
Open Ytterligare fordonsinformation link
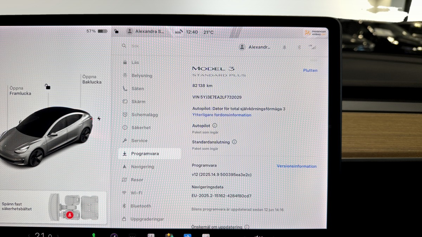pos(222,115)
